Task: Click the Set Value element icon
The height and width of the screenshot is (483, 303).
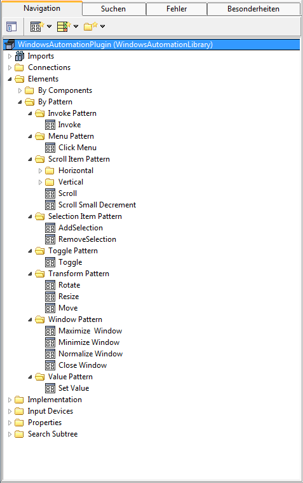Action: pyautogui.click(x=50, y=388)
